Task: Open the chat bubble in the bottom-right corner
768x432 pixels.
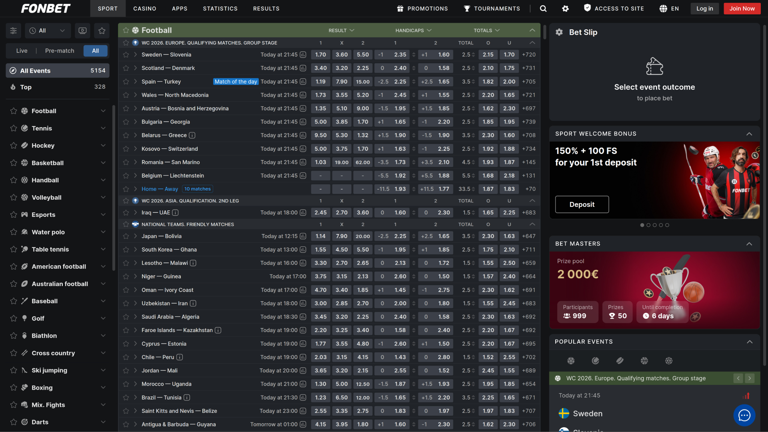Action: tap(744, 415)
